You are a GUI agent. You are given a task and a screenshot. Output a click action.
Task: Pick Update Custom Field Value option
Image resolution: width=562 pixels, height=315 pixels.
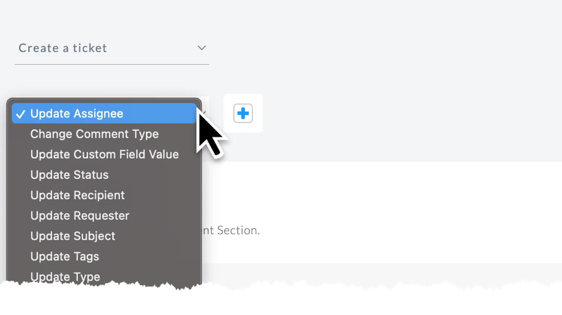(x=104, y=154)
